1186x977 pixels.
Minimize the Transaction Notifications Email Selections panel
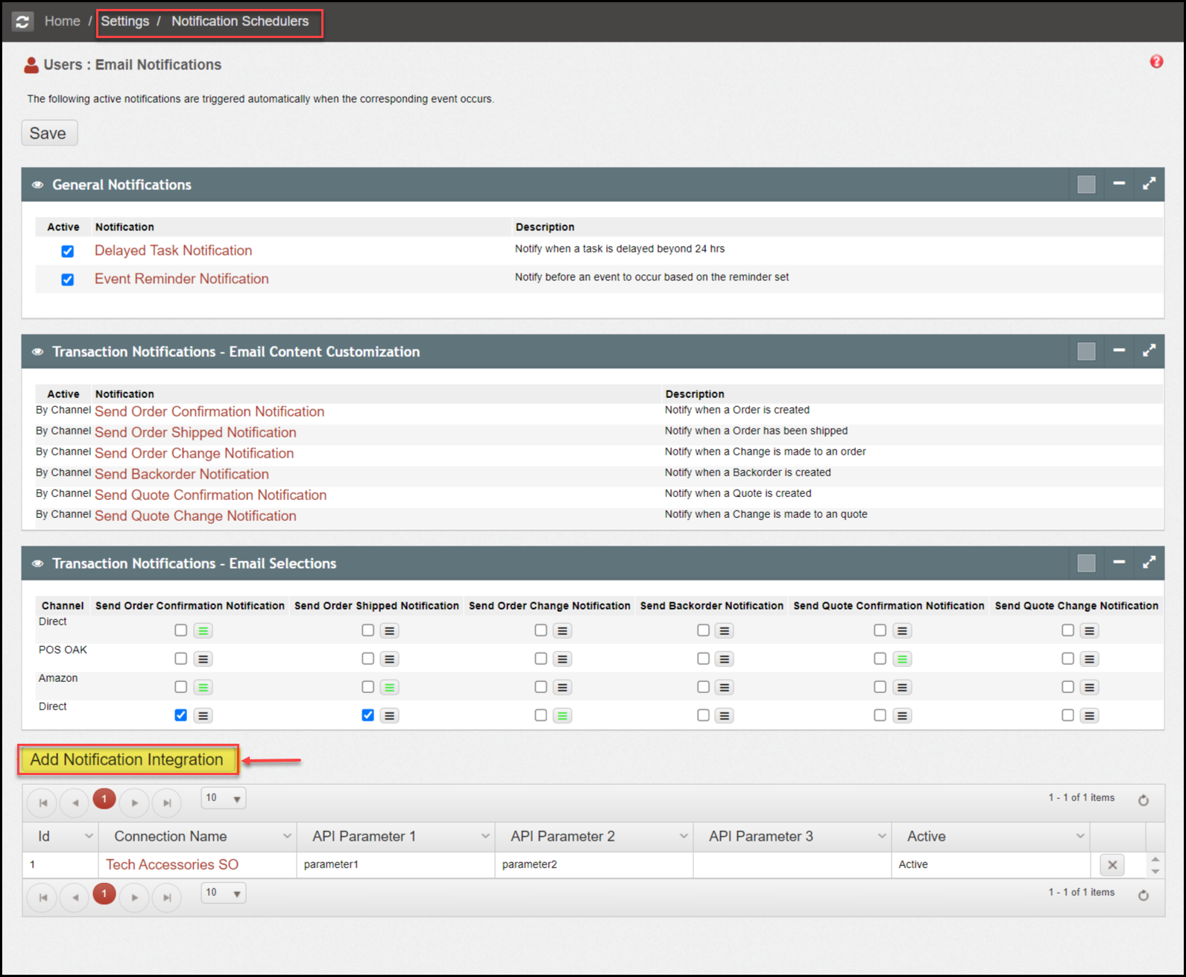1118,562
